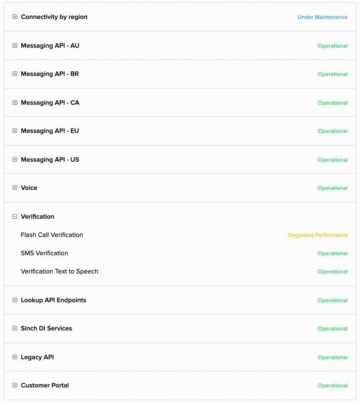Select Verification Text to Speech item
Image resolution: width=360 pixels, height=403 pixels.
59,271
